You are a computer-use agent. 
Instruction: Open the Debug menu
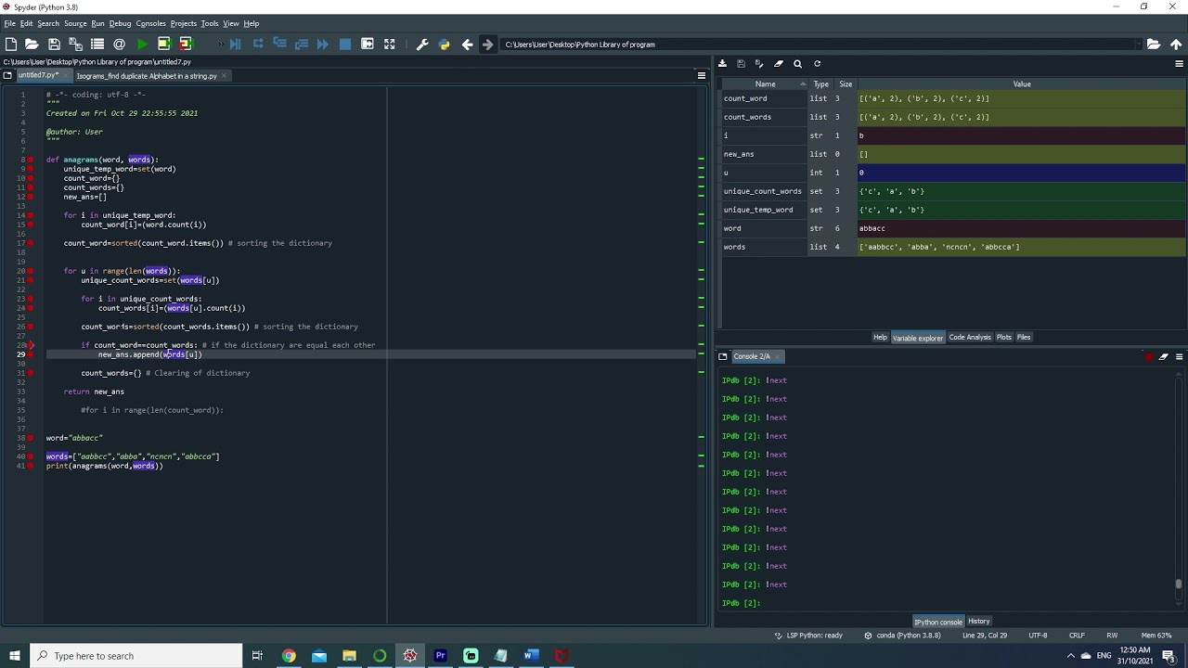coord(120,23)
